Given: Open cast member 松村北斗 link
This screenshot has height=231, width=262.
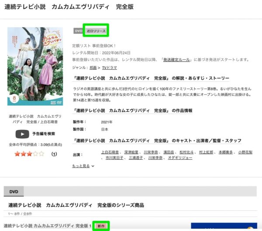Looking at the screenshot, I should (186, 152).
